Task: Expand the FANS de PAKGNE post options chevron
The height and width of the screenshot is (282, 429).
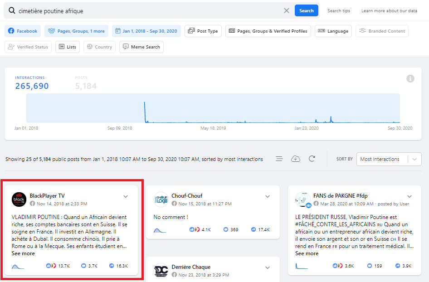Action: pyautogui.click(x=409, y=196)
